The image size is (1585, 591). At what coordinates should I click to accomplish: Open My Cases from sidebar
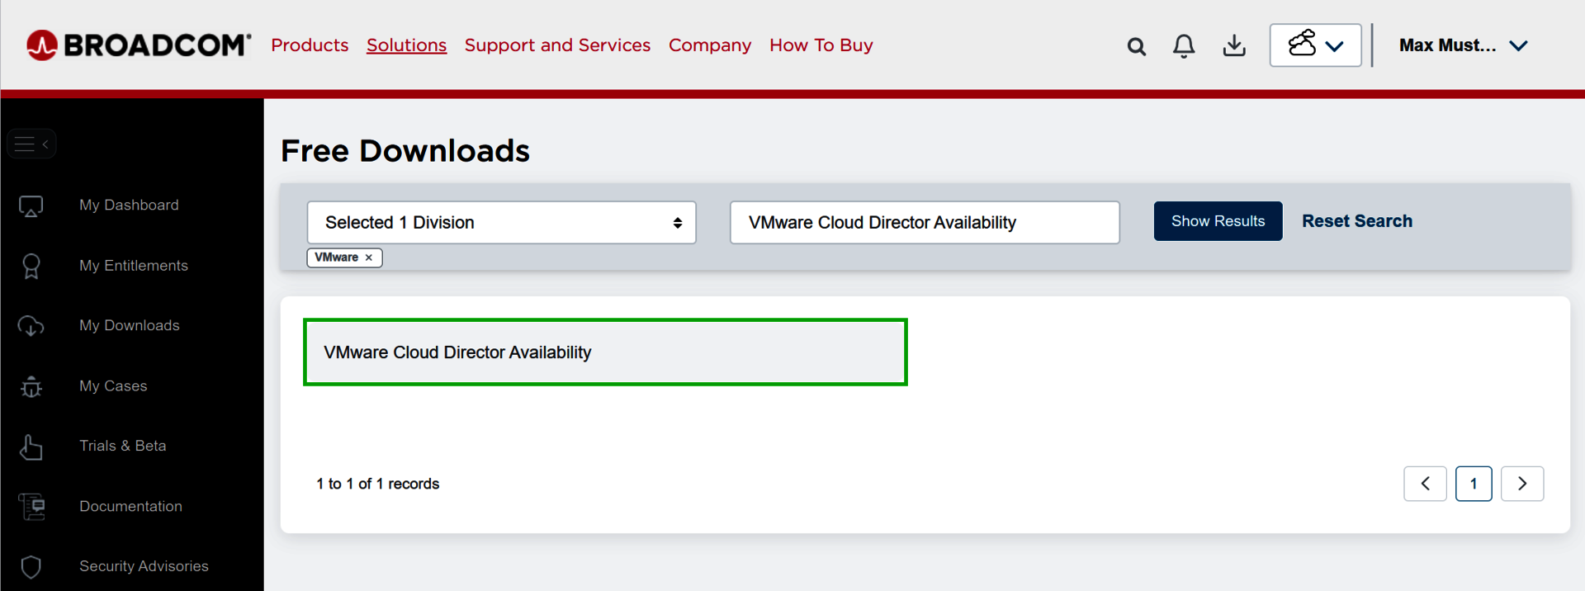tap(113, 385)
